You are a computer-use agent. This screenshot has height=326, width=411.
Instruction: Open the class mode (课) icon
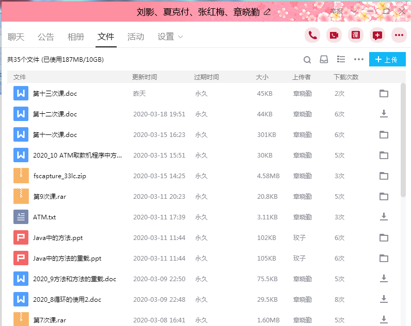click(x=356, y=35)
